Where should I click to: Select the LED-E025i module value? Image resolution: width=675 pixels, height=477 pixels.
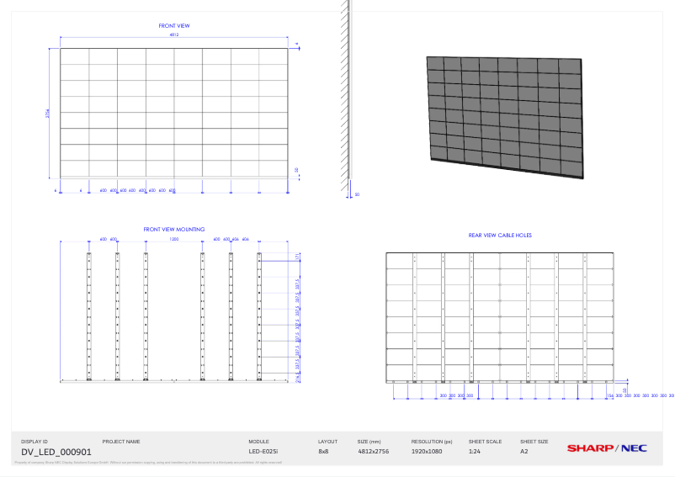coord(263,452)
